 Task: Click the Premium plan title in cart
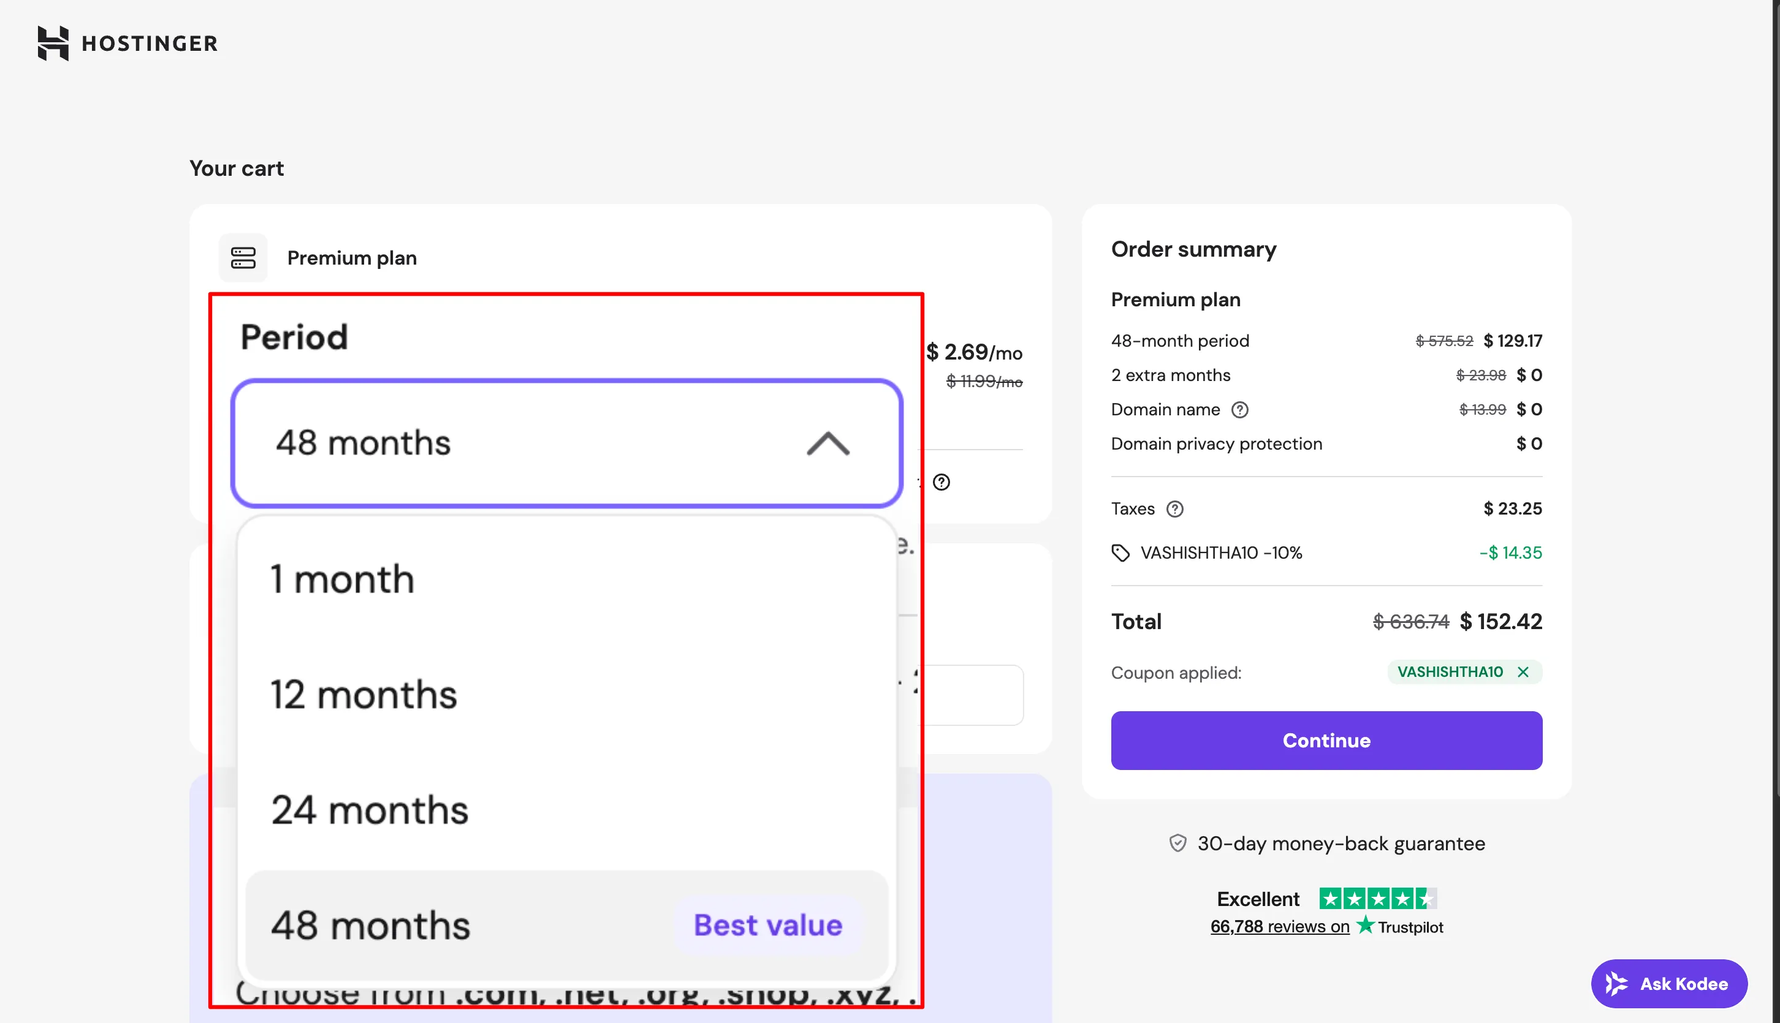point(352,258)
